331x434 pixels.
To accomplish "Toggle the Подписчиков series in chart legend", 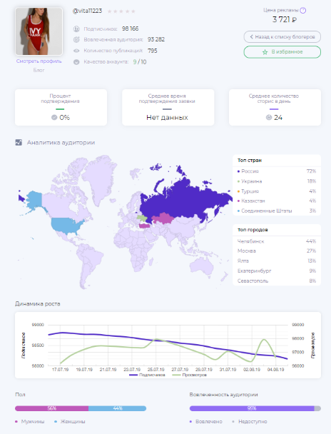I will tap(147, 375).
